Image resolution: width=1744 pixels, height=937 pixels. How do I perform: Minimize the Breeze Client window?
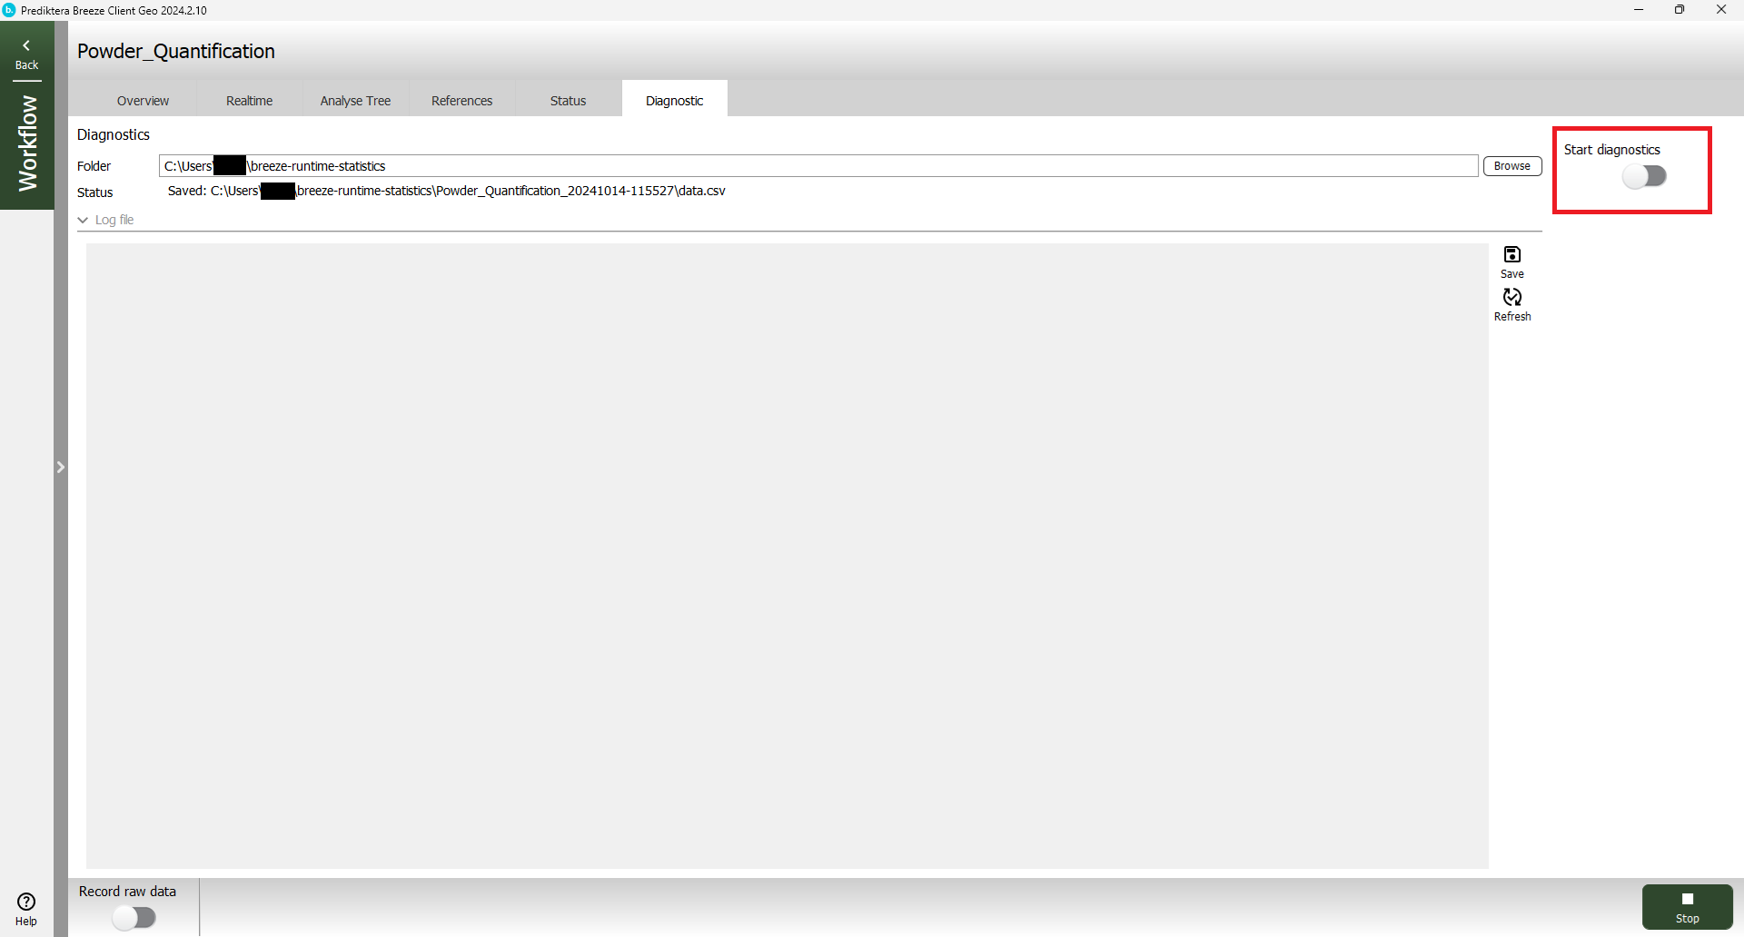(x=1639, y=10)
